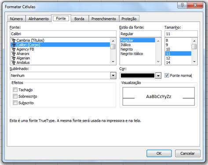Expand the Cor color dropdown arrow
The image size is (208, 165).
tap(158, 76)
